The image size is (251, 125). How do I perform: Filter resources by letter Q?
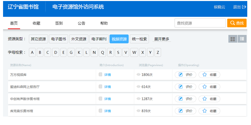point(102,52)
